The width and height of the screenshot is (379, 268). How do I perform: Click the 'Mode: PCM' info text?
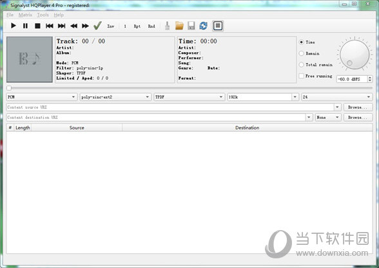(67, 63)
